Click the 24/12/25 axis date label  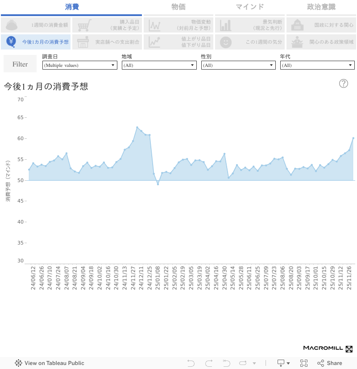tap(149, 278)
